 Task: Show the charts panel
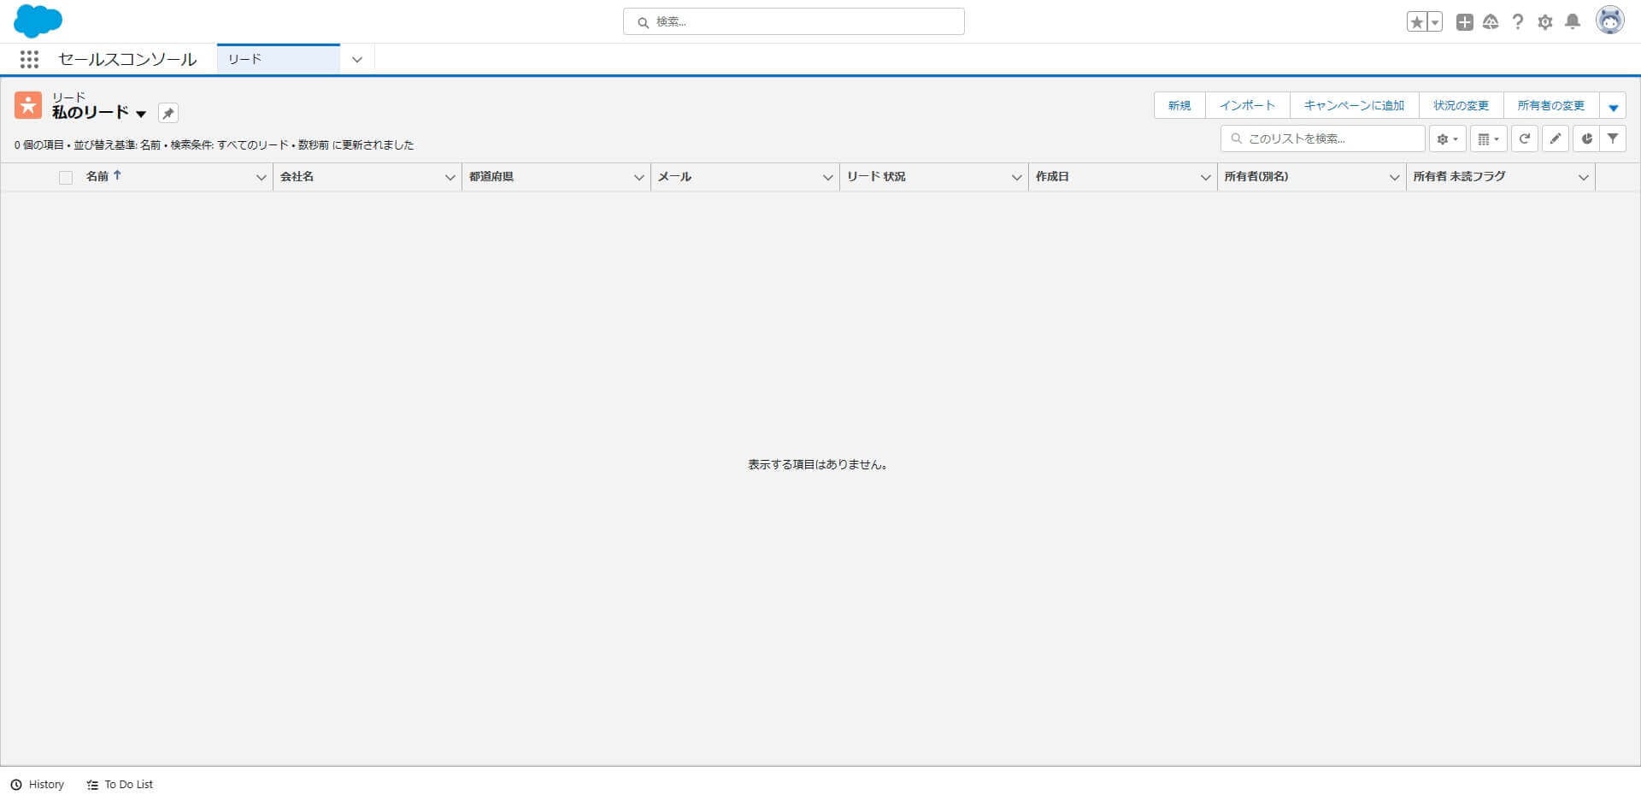click(1586, 138)
